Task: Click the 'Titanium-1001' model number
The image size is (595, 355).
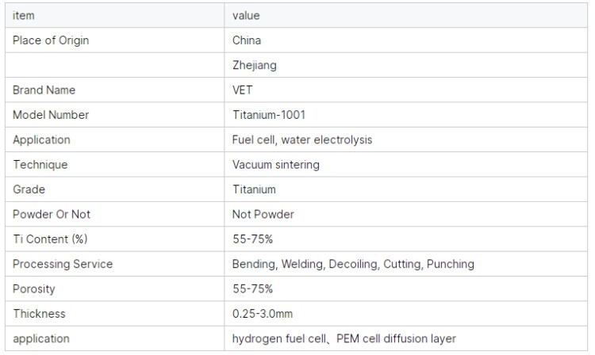Action: [269, 115]
